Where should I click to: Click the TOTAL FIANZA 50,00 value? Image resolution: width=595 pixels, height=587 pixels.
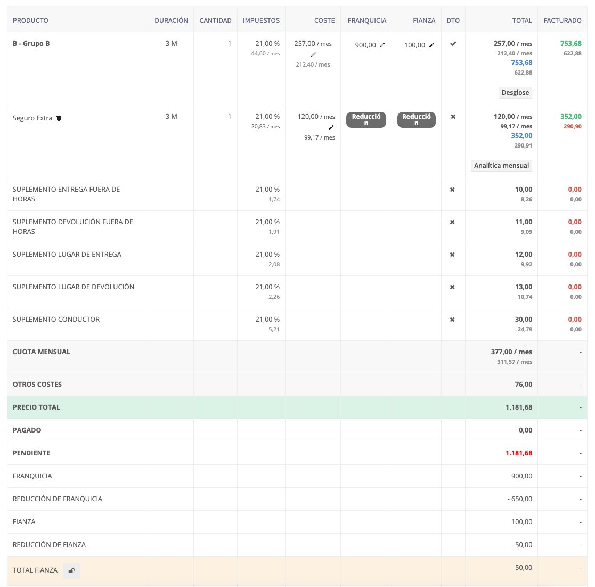(524, 568)
